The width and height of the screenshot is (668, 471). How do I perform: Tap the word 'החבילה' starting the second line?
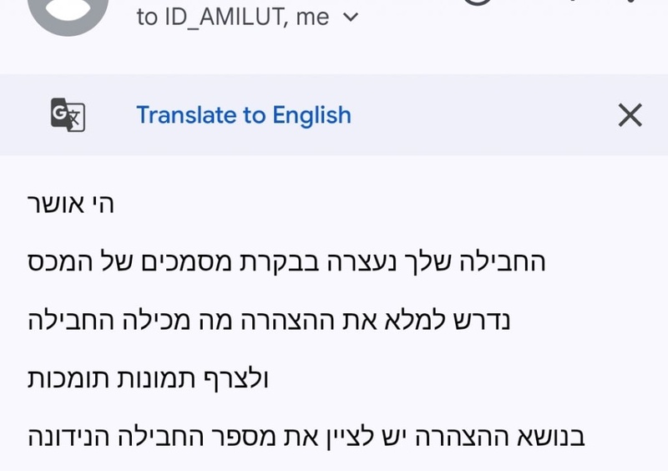(503, 261)
